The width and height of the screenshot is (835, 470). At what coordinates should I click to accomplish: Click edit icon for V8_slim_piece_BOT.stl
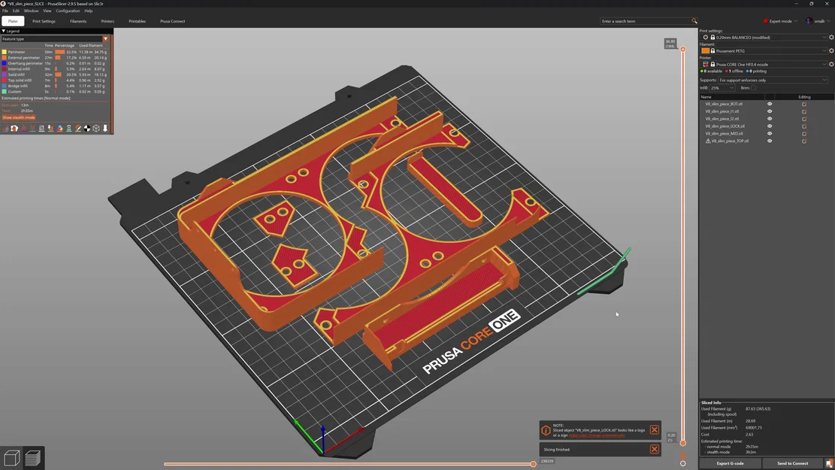click(x=804, y=104)
